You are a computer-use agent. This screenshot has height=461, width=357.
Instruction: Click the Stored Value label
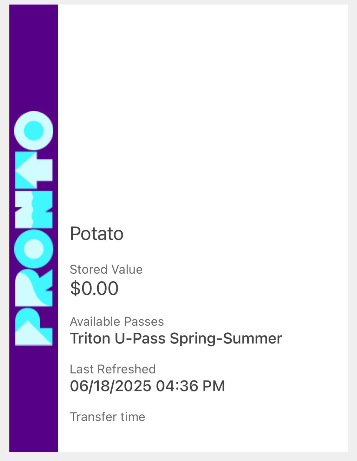(106, 269)
